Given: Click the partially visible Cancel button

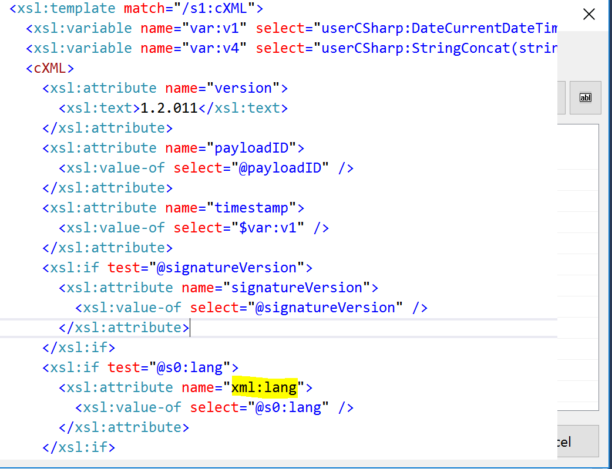Looking at the screenshot, I should (578, 441).
